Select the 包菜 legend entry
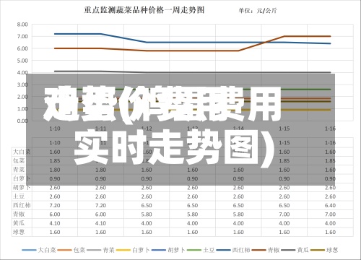The width and height of the screenshot is (361, 260). click(71, 250)
